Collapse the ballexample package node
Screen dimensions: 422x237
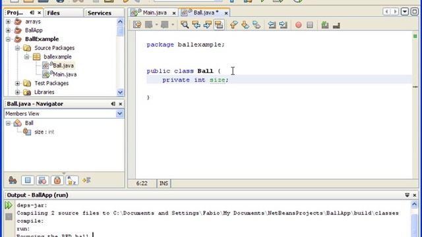tap(26, 57)
